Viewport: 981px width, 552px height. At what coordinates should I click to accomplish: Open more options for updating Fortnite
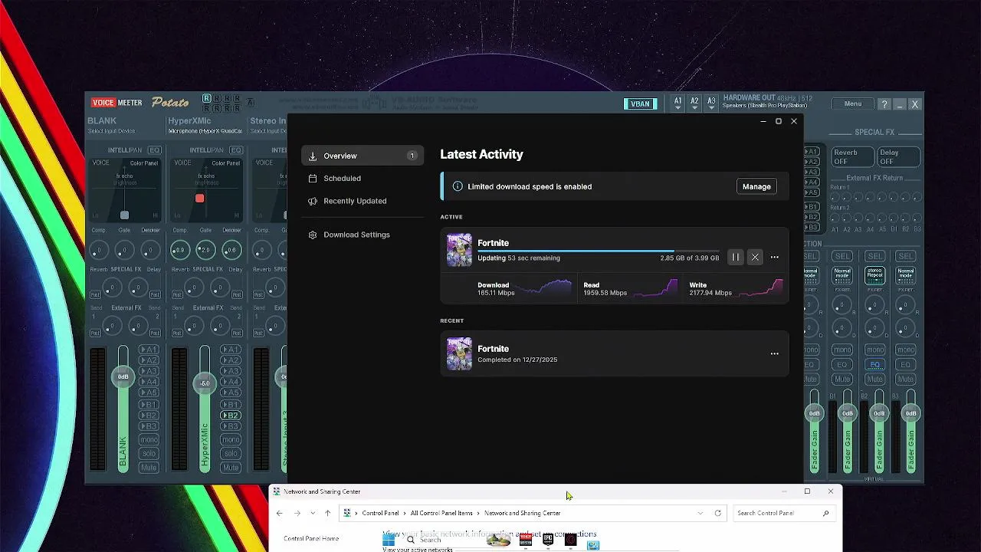tap(774, 258)
